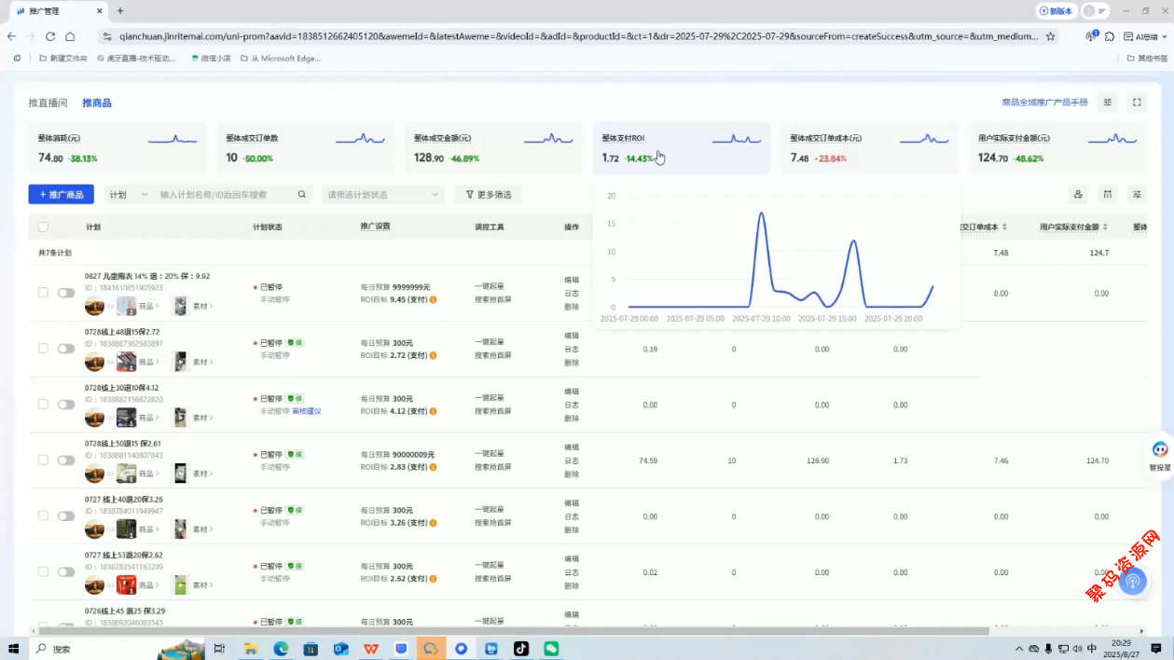Click the info icon beside ROI目标 9.45

pos(433,300)
